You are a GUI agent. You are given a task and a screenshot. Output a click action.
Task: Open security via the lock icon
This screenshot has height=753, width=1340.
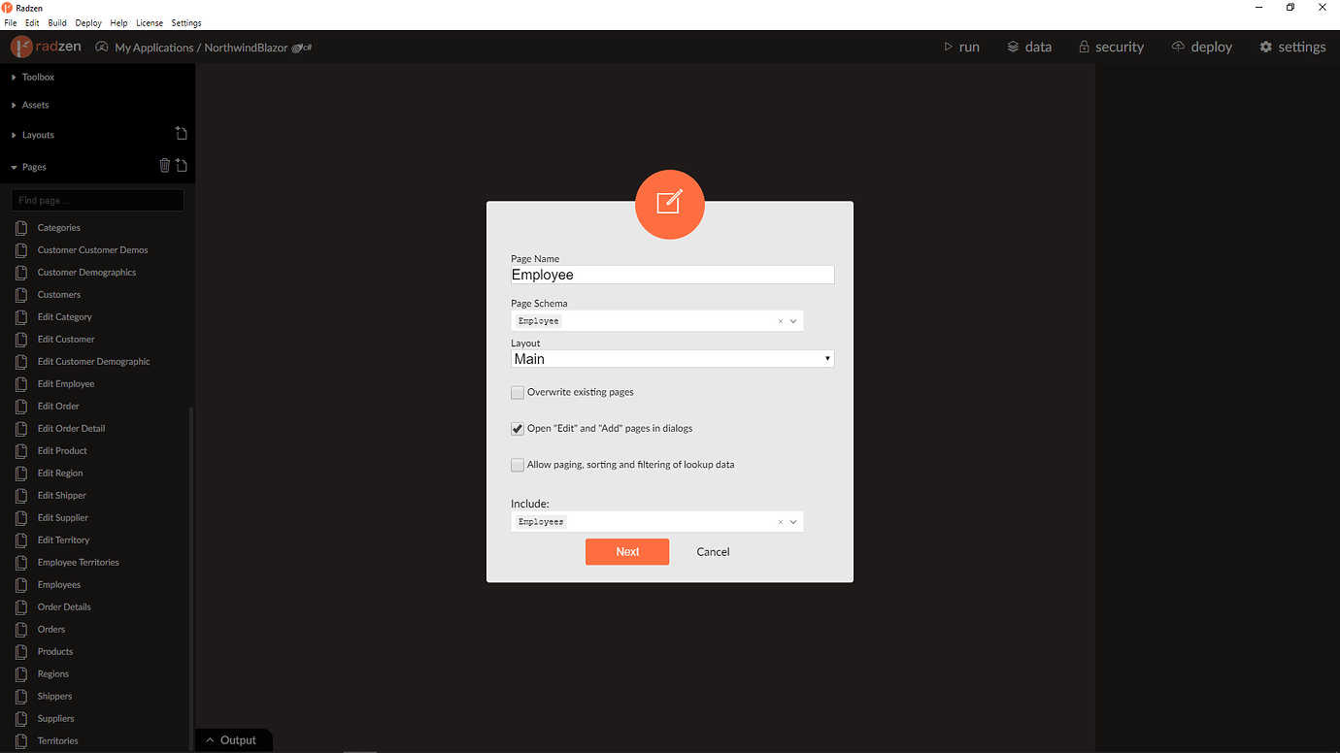click(x=1085, y=47)
